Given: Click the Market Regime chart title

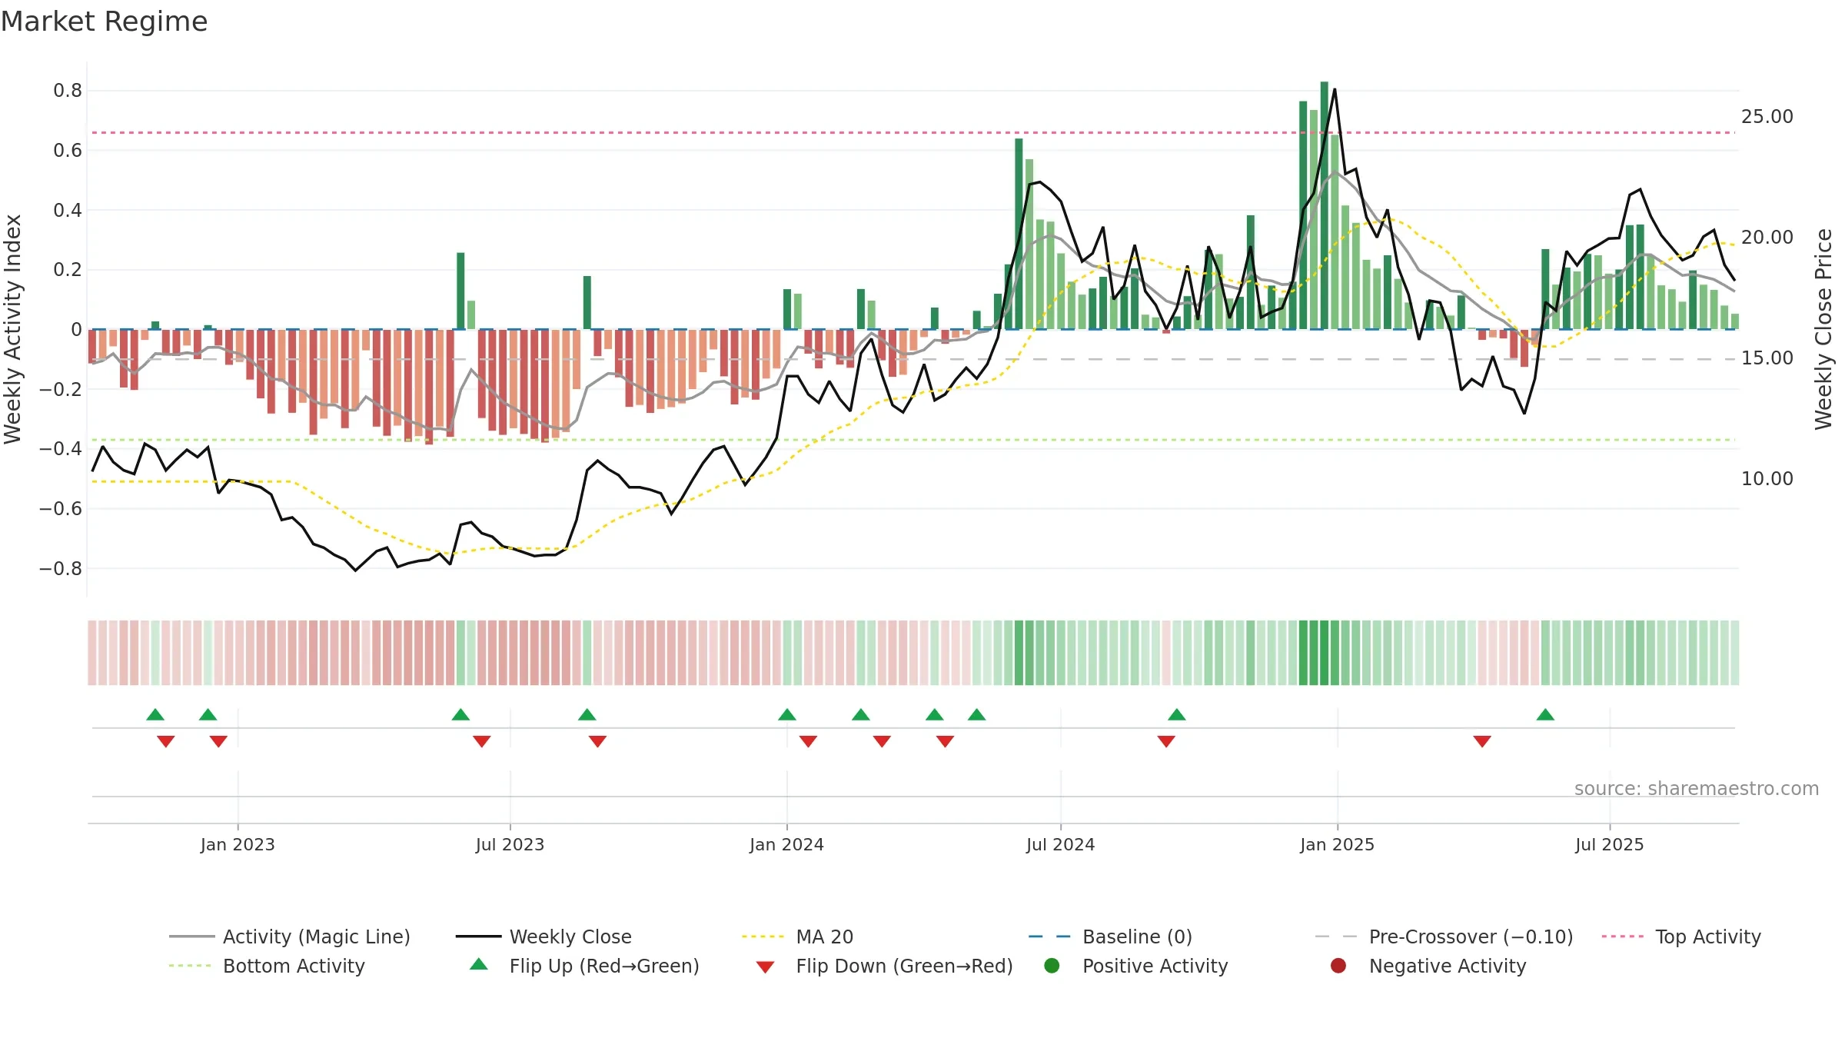Looking at the screenshot, I should coord(104,22).
